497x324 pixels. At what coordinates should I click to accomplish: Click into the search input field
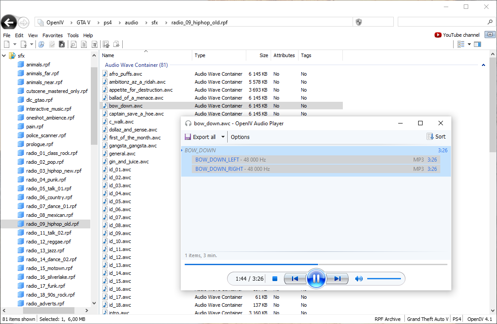click(442, 22)
